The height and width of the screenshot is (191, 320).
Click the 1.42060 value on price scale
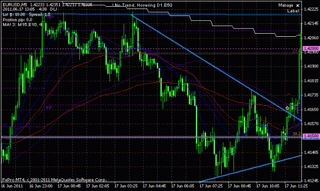pos(311,38)
